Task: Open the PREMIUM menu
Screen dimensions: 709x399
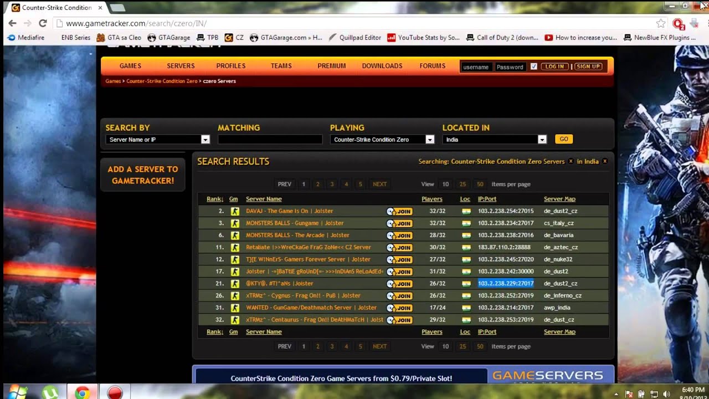Action: tap(332, 66)
